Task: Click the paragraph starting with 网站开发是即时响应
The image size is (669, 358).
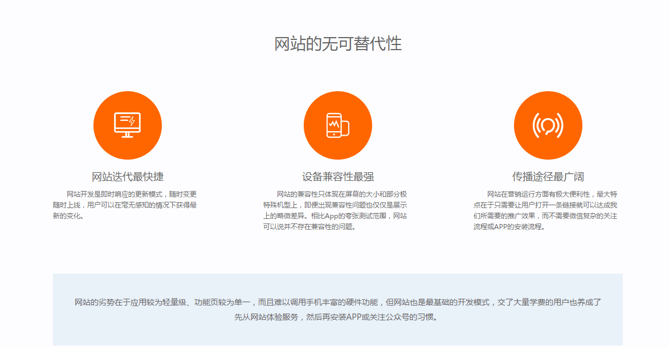Action: pyautogui.click(x=125, y=205)
